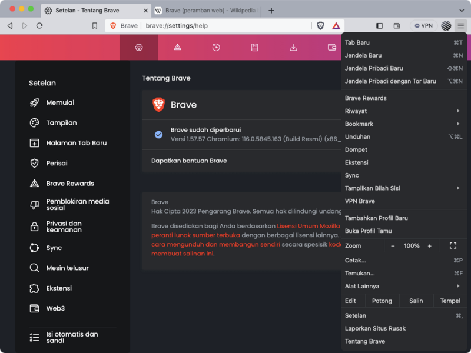The height and width of the screenshot is (353, 471).
Task: Click the Brave Shields lion icon in address bar
Action: tap(320, 26)
